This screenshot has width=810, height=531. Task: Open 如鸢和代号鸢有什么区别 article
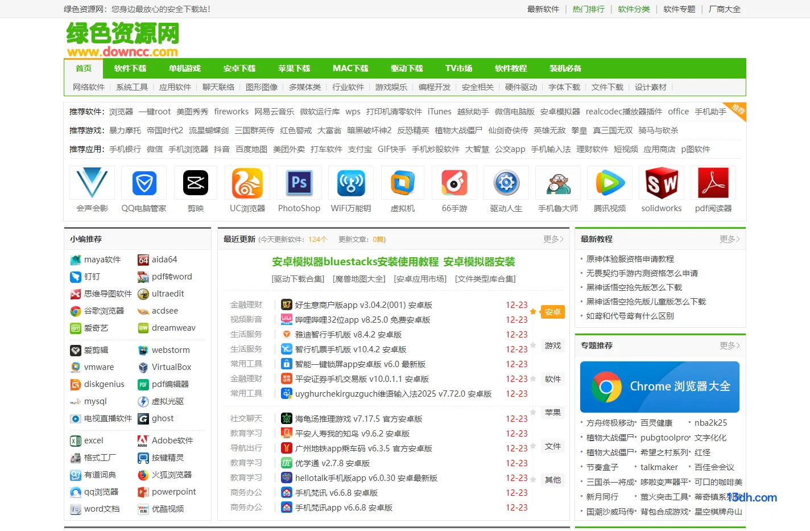(630, 316)
